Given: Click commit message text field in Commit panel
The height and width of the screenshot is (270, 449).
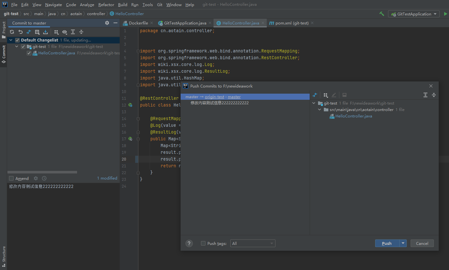Looking at the screenshot, I should (x=63, y=227).
